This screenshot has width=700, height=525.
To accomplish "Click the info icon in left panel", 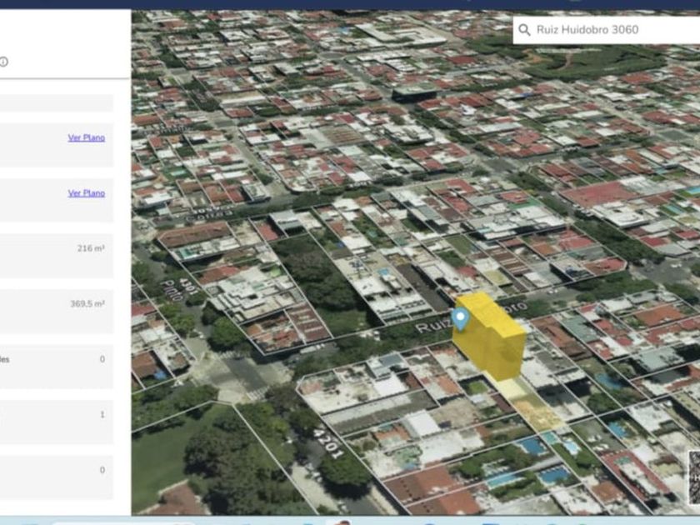I will tap(4, 62).
